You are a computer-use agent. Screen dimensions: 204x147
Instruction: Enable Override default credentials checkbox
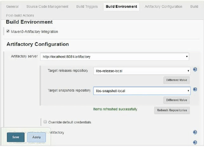click(x=45, y=122)
